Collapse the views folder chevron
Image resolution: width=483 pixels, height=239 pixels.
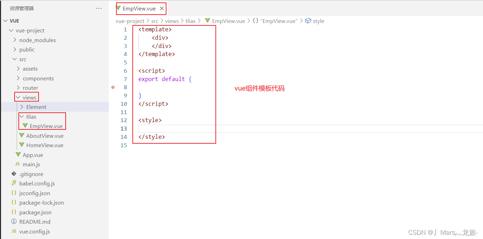[x=18, y=97]
